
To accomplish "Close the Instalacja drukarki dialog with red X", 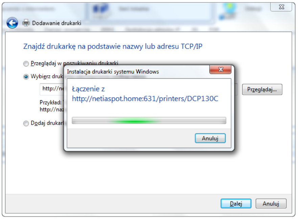I will 220,70.
